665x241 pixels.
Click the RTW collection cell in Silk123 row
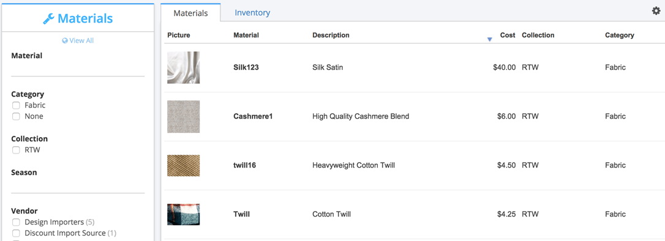(x=530, y=67)
